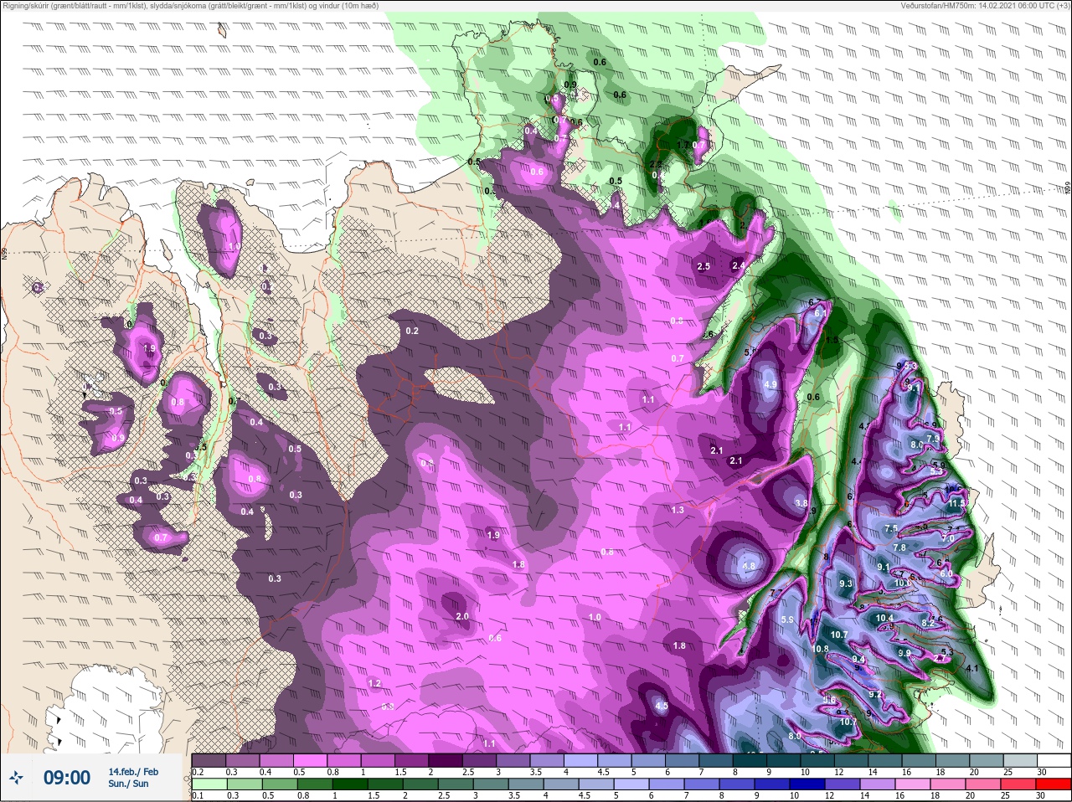Click the 2.5 snowfall value on the map
1072x802 pixels.
[703, 266]
